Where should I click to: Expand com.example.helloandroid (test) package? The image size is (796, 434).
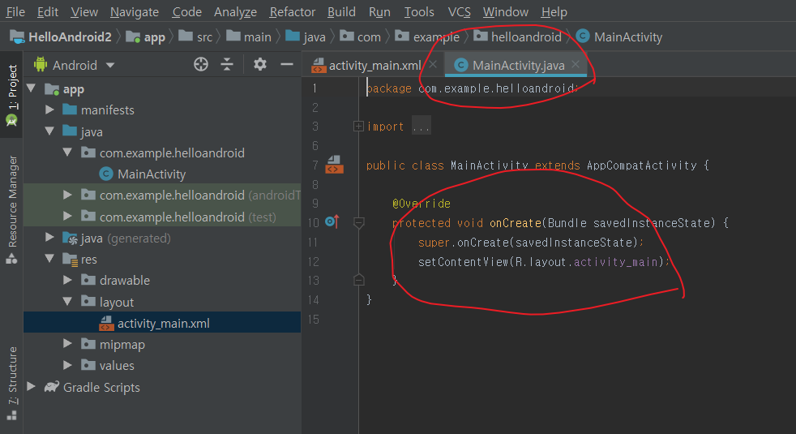pos(67,216)
